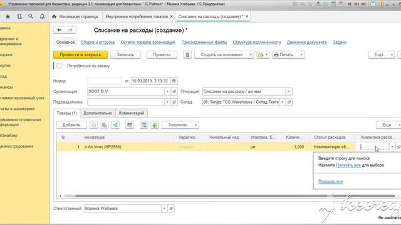Image resolution: width=401 pixels, height=225 pixels.
Task: Open the Склад record link icon
Action: click(289, 102)
